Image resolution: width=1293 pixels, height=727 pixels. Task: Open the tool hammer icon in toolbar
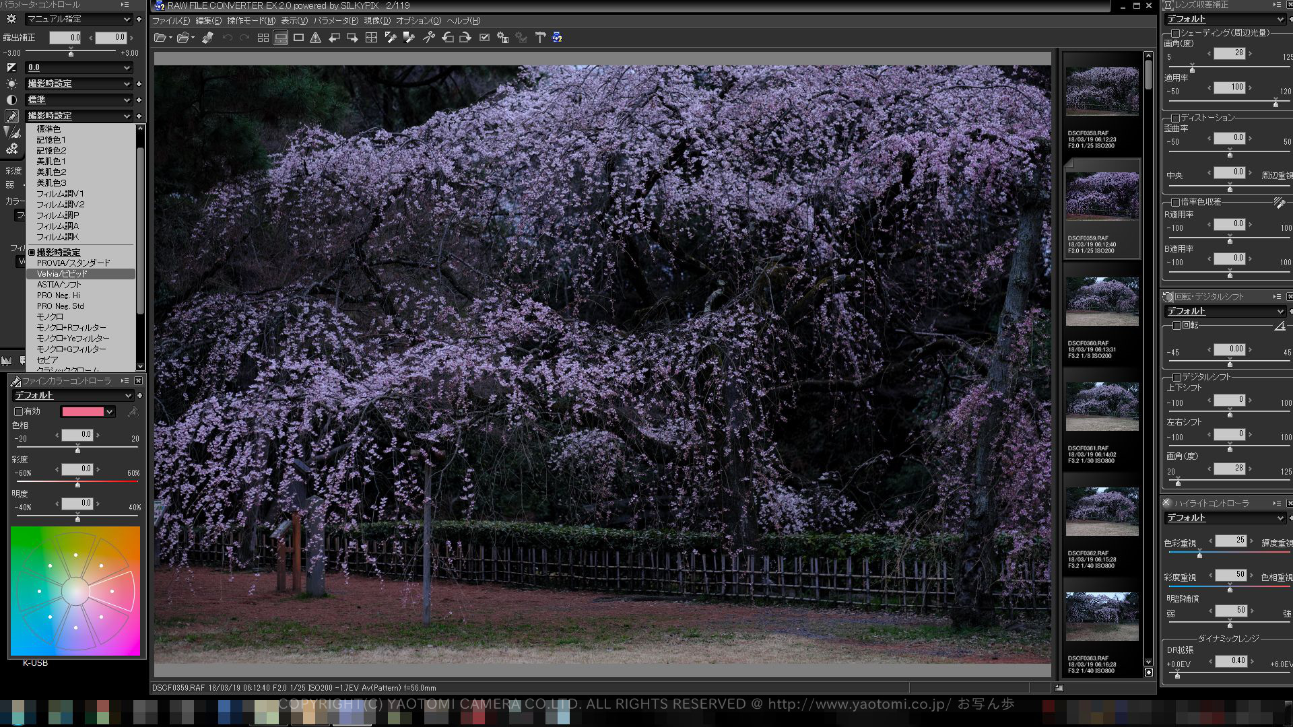point(539,38)
